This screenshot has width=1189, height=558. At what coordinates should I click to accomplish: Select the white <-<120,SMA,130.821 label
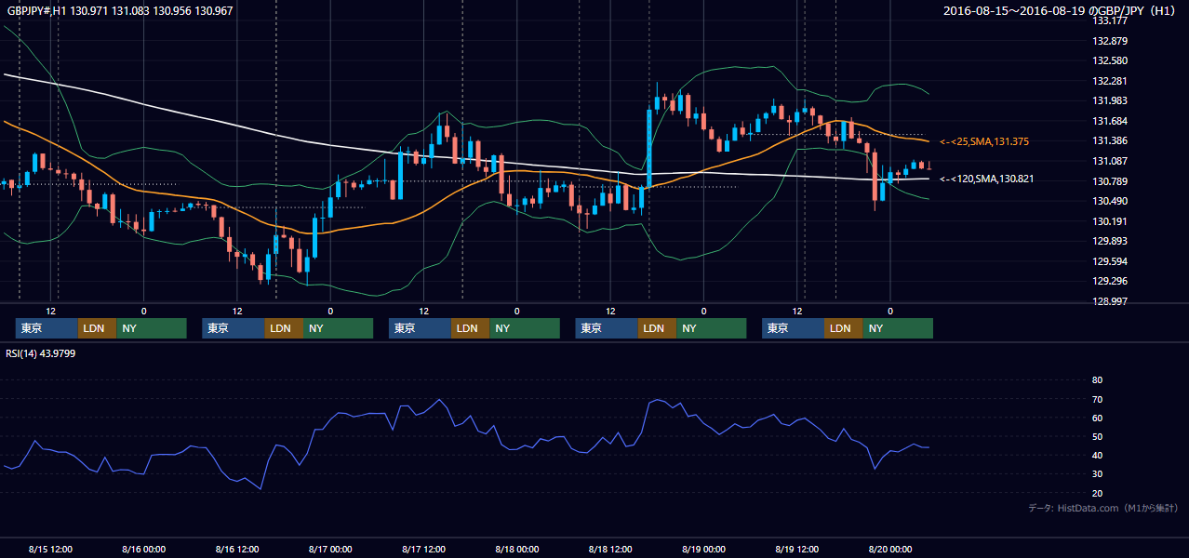click(x=987, y=179)
